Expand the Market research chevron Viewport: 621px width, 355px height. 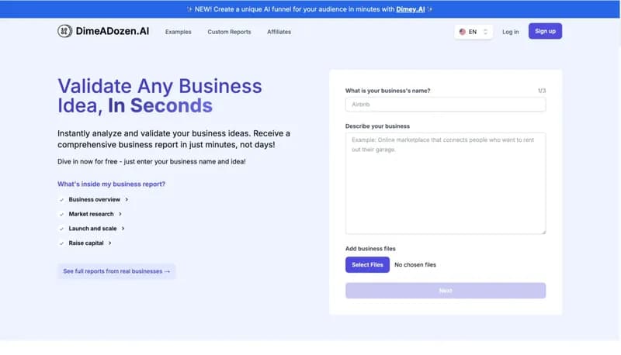click(x=120, y=214)
